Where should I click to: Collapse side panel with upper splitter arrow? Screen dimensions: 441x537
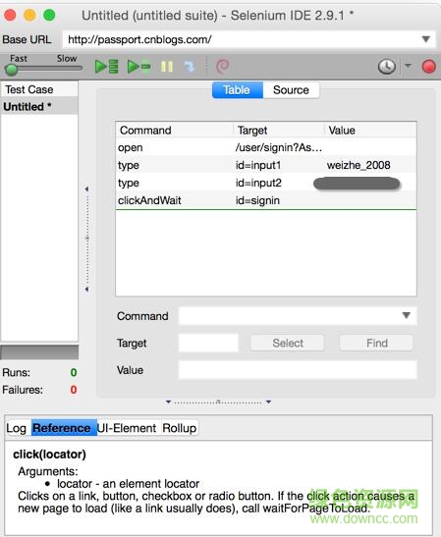click(x=86, y=188)
